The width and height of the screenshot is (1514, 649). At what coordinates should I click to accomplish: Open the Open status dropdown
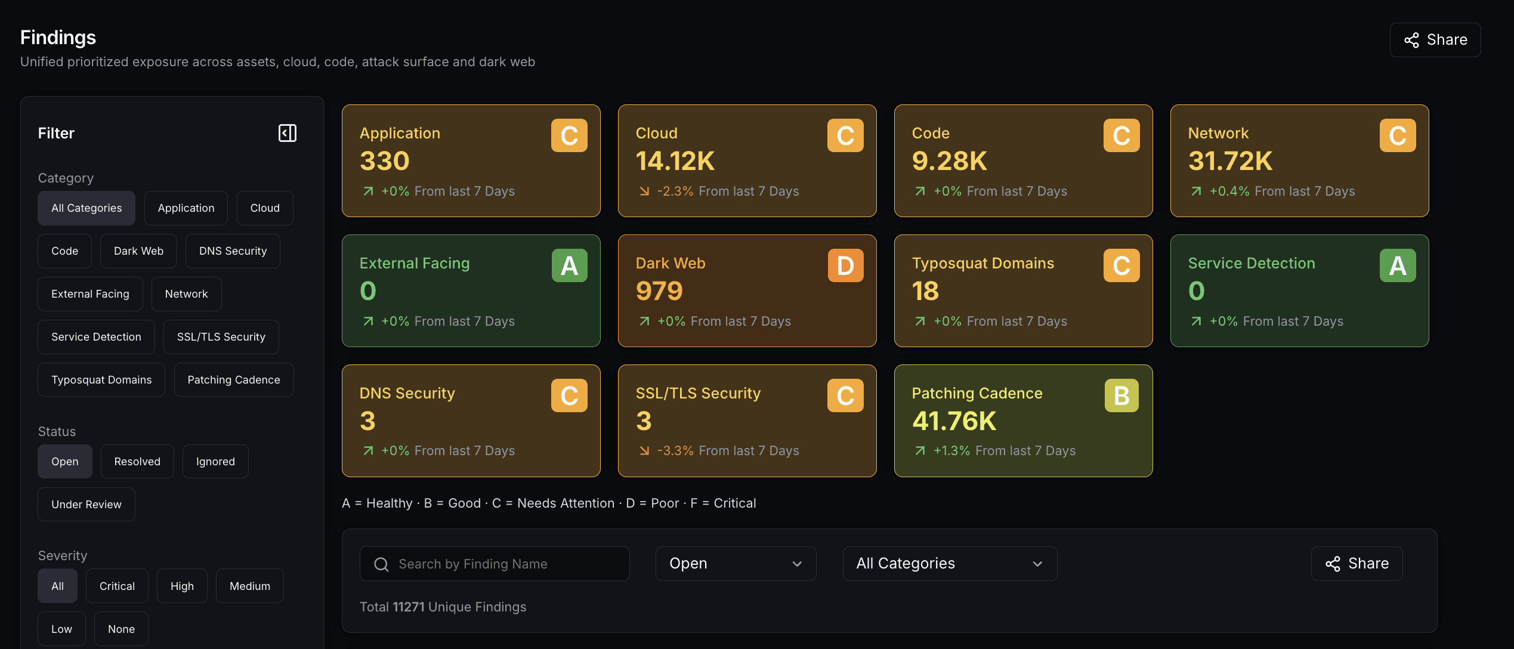[x=736, y=564]
